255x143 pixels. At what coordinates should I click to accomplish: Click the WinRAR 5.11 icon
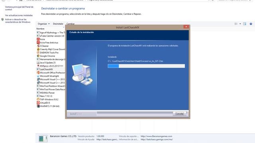(38, 106)
